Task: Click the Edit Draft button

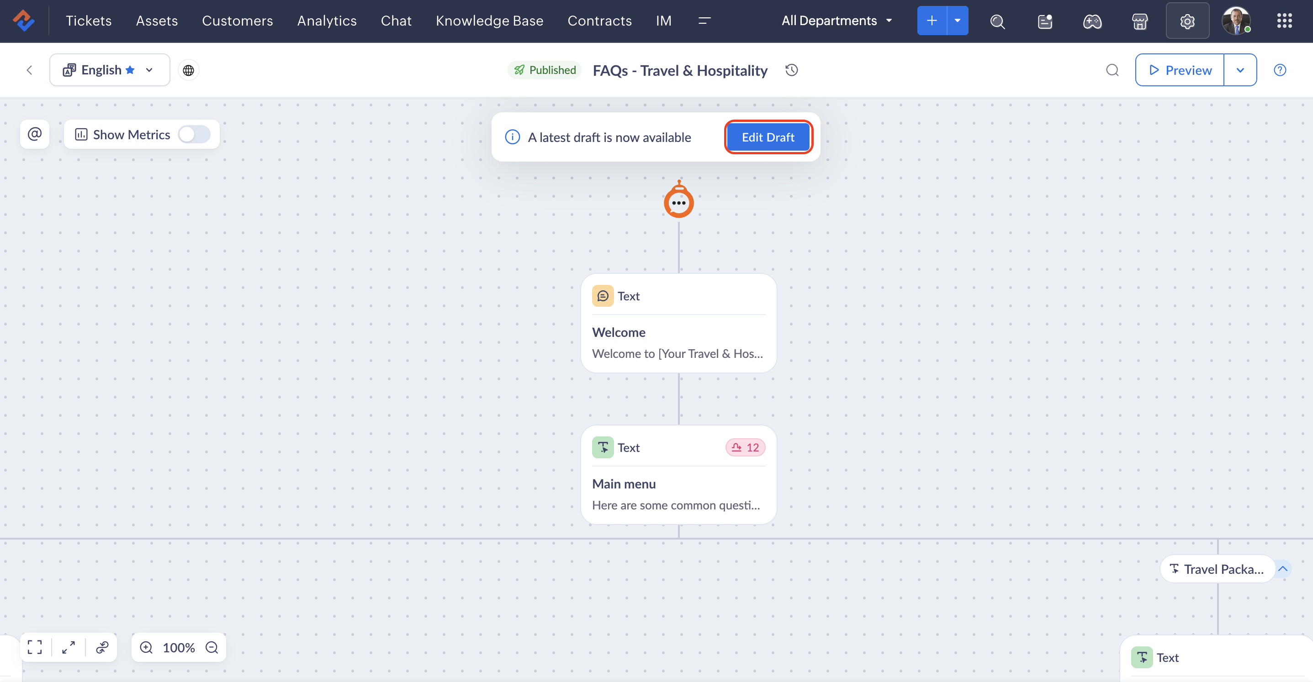Action: tap(768, 137)
